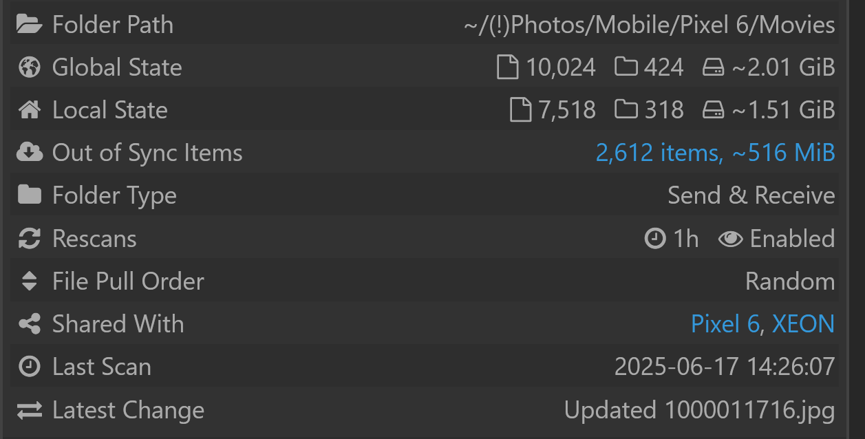Click the sort arrows icon beside File Pull Order

[x=29, y=281]
